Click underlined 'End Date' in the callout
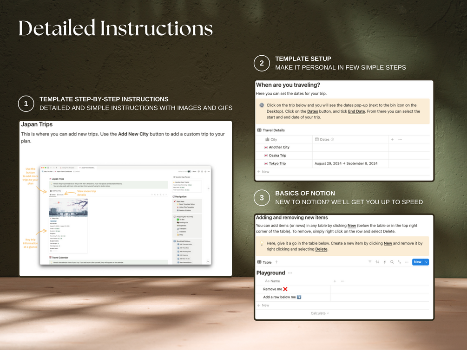 click(356, 111)
